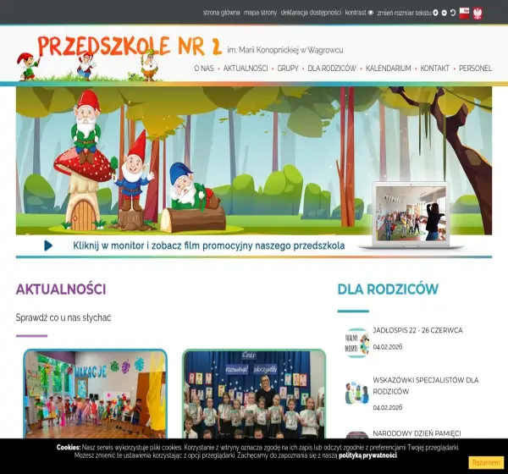Click the Polish flag BIP icon
508x474 pixels.
[464, 14]
